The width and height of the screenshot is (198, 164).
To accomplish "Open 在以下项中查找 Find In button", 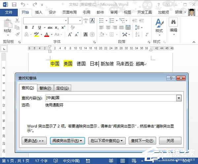I will [x=107, y=141].
